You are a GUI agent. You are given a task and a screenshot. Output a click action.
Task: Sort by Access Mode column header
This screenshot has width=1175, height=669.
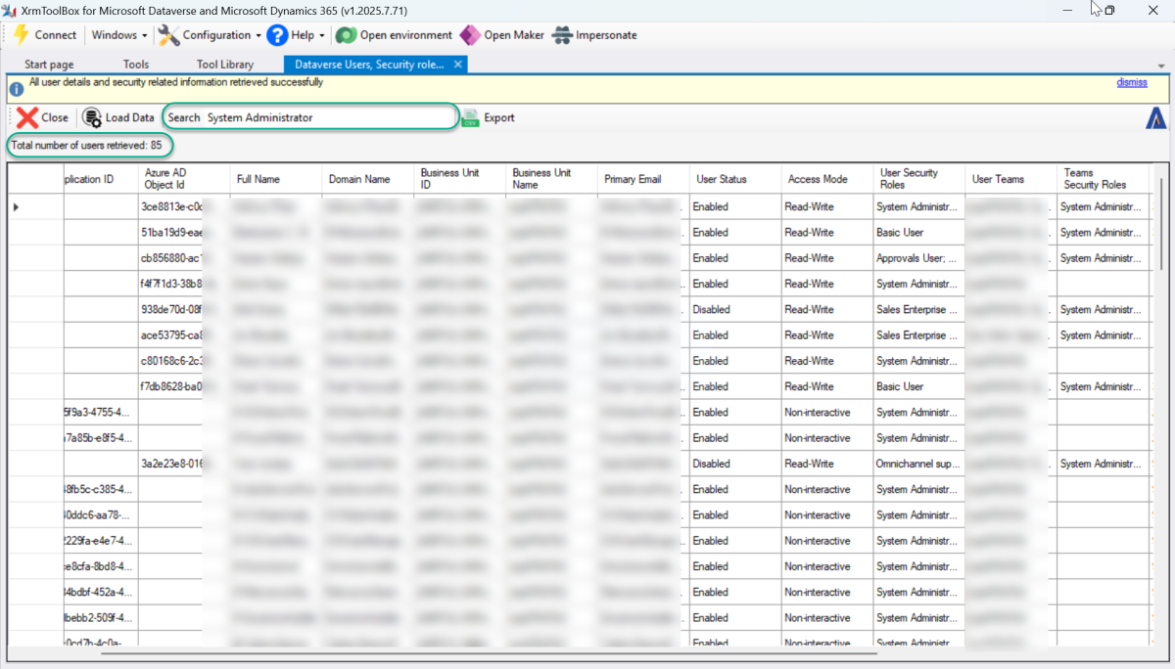click(x=828, y=179)
